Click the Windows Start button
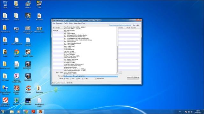The width and height of the screenshot is (204, 114). 3,112
